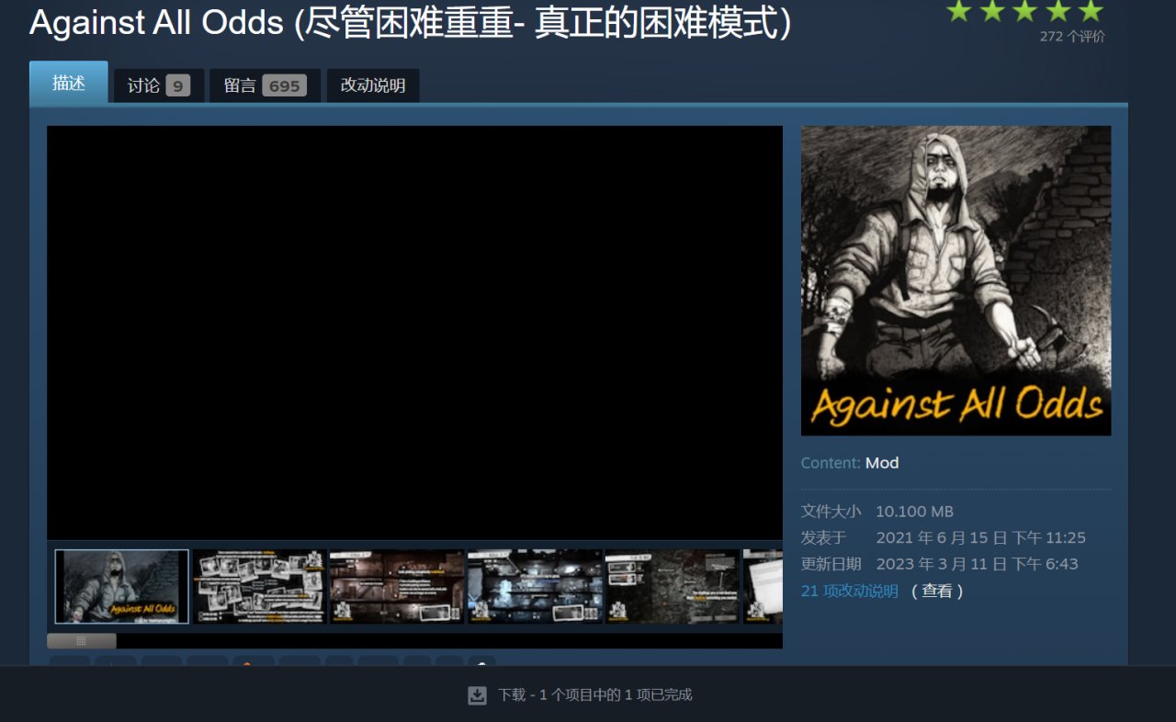The image size is (1176, 722).
Task: Click the black media viewer area
Action: pyautogui.click(x=414, y=333)
